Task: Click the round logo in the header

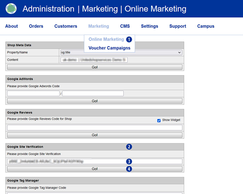Action: pos(11,9)
